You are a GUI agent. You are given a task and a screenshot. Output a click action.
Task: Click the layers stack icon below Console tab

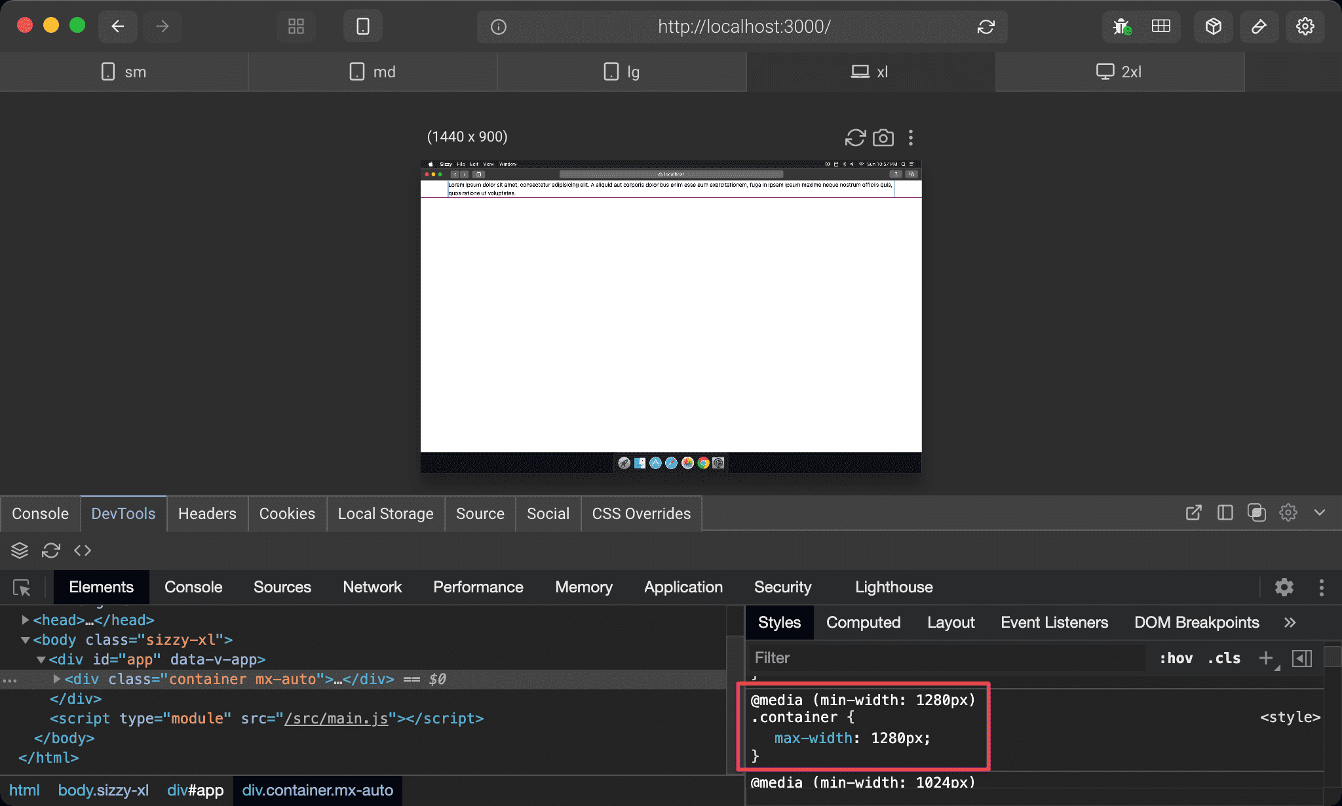[x=20, y=550]
